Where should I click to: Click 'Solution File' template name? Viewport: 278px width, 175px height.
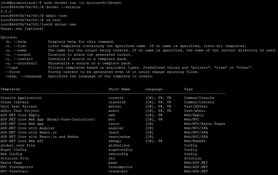pos(15,158)
